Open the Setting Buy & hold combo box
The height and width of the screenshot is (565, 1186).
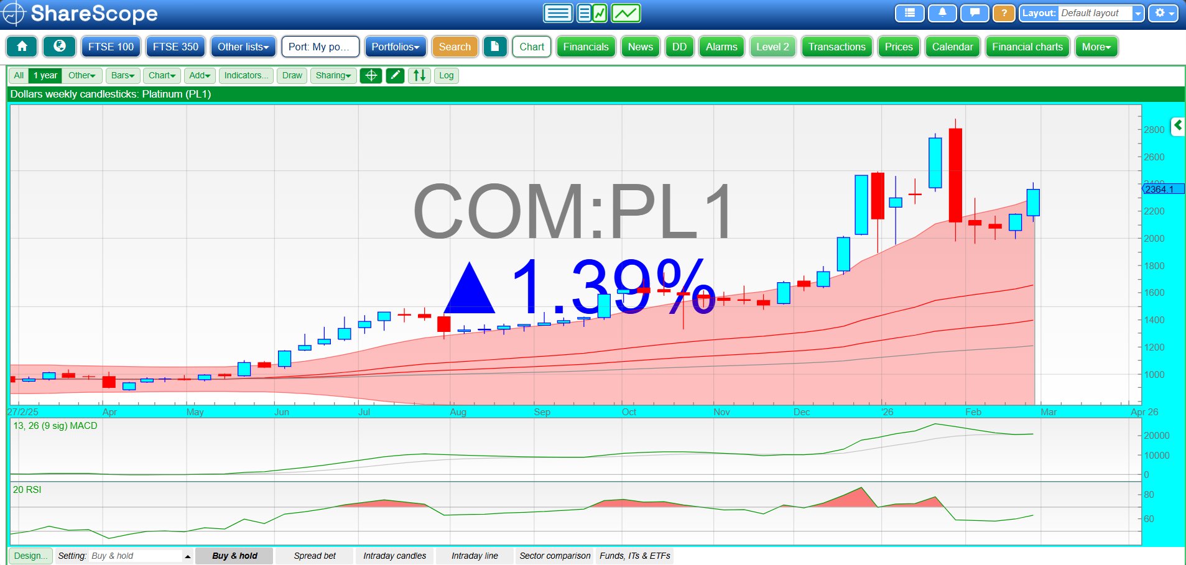point(141,556)
